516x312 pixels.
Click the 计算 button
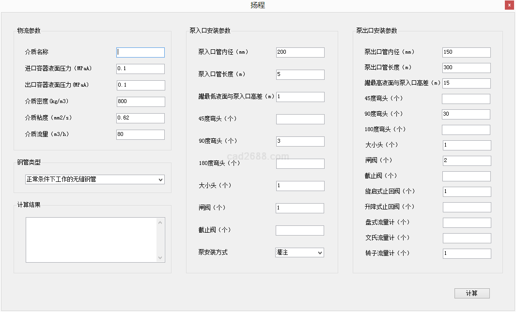pyautogui.click(x=471, y=294)
